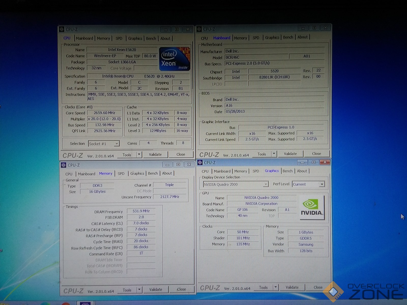Viewport: 407px width, 305px height.
Task: Click the Intel Xeon inside logo
Action: coord(175,59)
